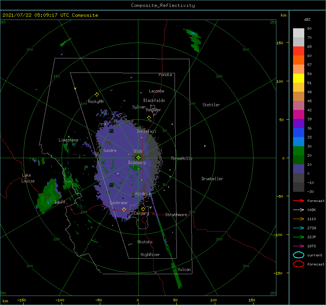Viewport: 326px width, 305px height.
Task: Select the violet 36-39 dBZ band
Action: coord(298,124)
